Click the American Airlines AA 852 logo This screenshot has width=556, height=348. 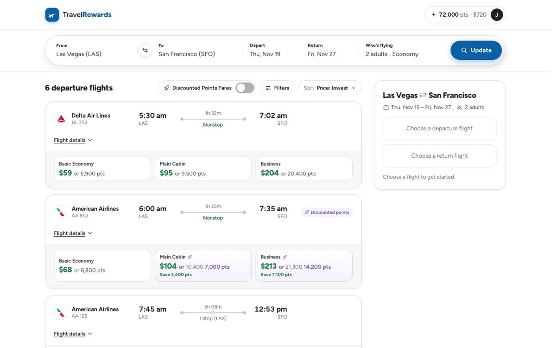click(61, 213)
